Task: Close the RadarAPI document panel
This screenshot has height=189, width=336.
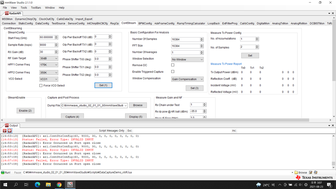Action: pos(333,13)
